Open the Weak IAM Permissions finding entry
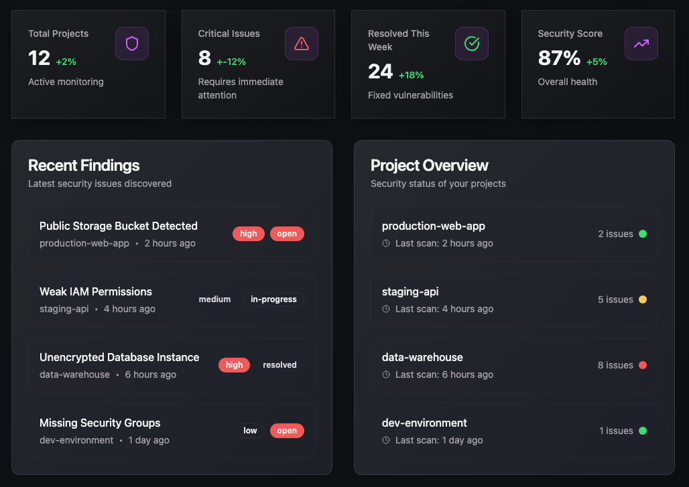 tap(96, 291)
